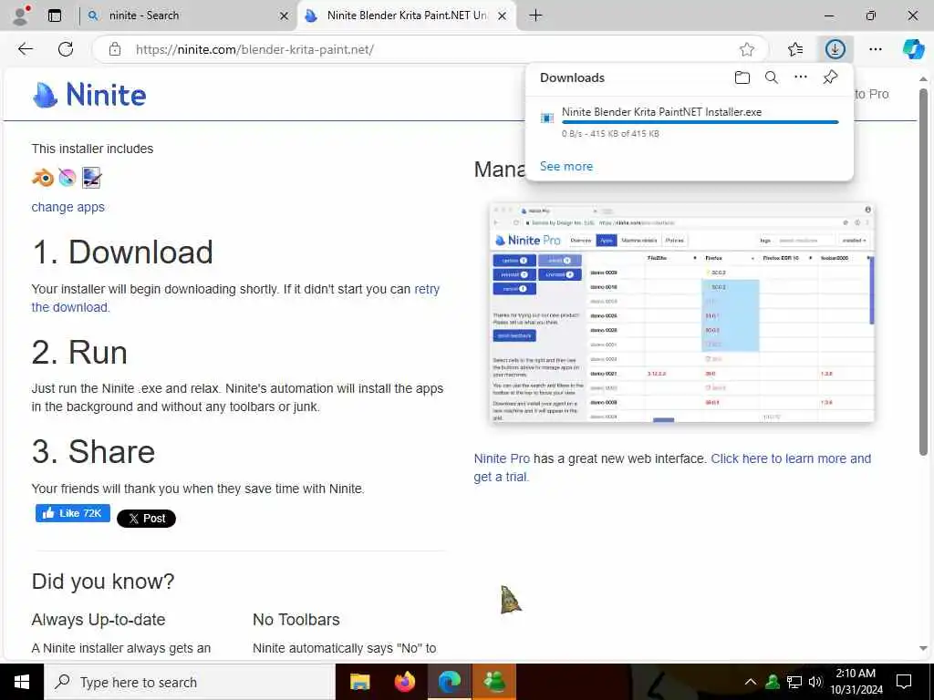Image resolution: width=934 pixels, height=700 pixels.
Task: Open the Ninite Pro link
Action: click(x=502, y=458)
